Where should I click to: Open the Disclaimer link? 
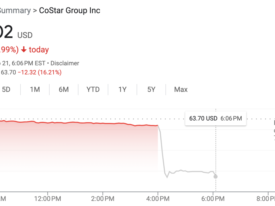point(65,63)
